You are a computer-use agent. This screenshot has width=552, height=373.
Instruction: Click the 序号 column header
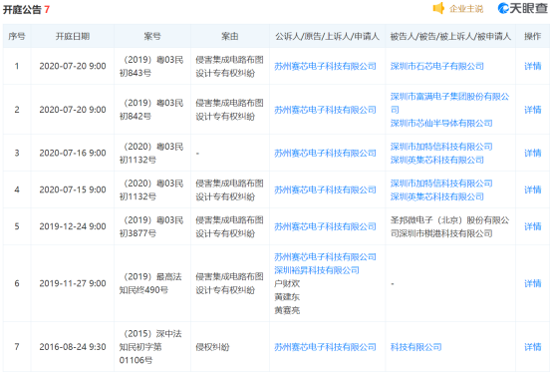coord(17,36)
